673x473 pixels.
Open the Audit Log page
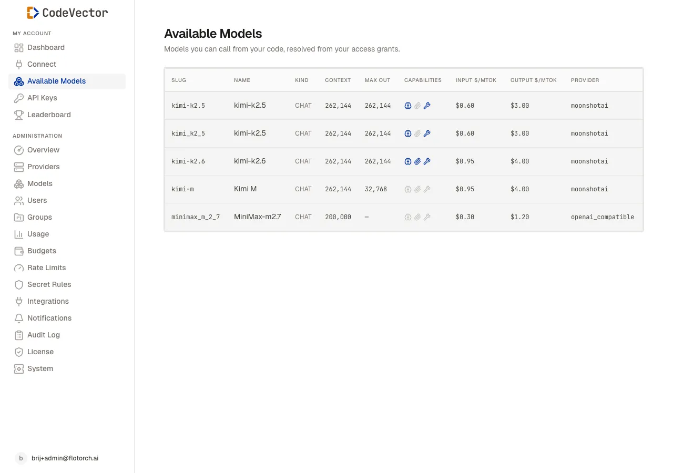pos(67,335)
